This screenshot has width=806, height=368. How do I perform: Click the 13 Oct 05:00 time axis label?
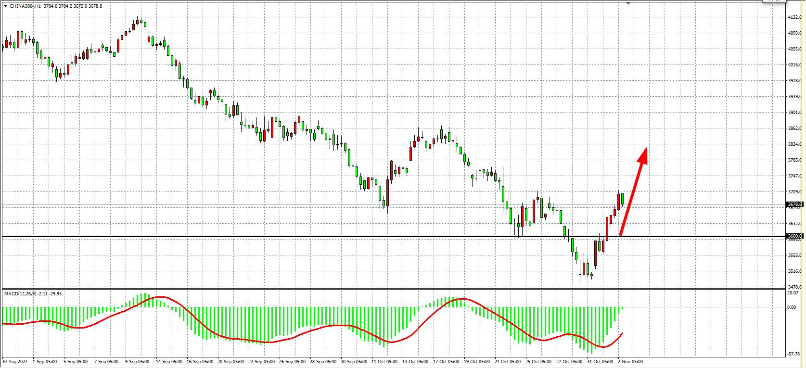(x=415, y=361)
